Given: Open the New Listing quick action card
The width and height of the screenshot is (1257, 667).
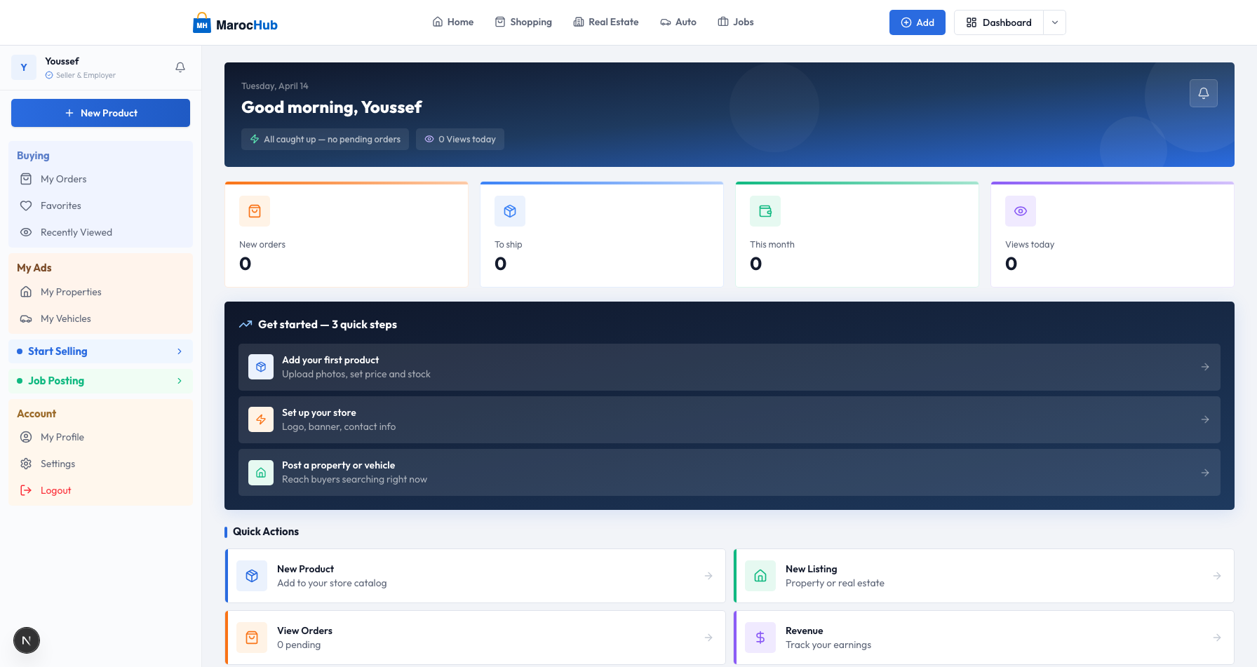Looking at the screenshot, I should 983,576.
